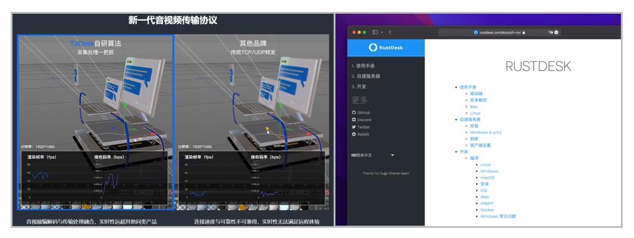Click the site favicon in the address bar
Image resolution: width=634 pixels, height=238 pixels.
(476, 32)
